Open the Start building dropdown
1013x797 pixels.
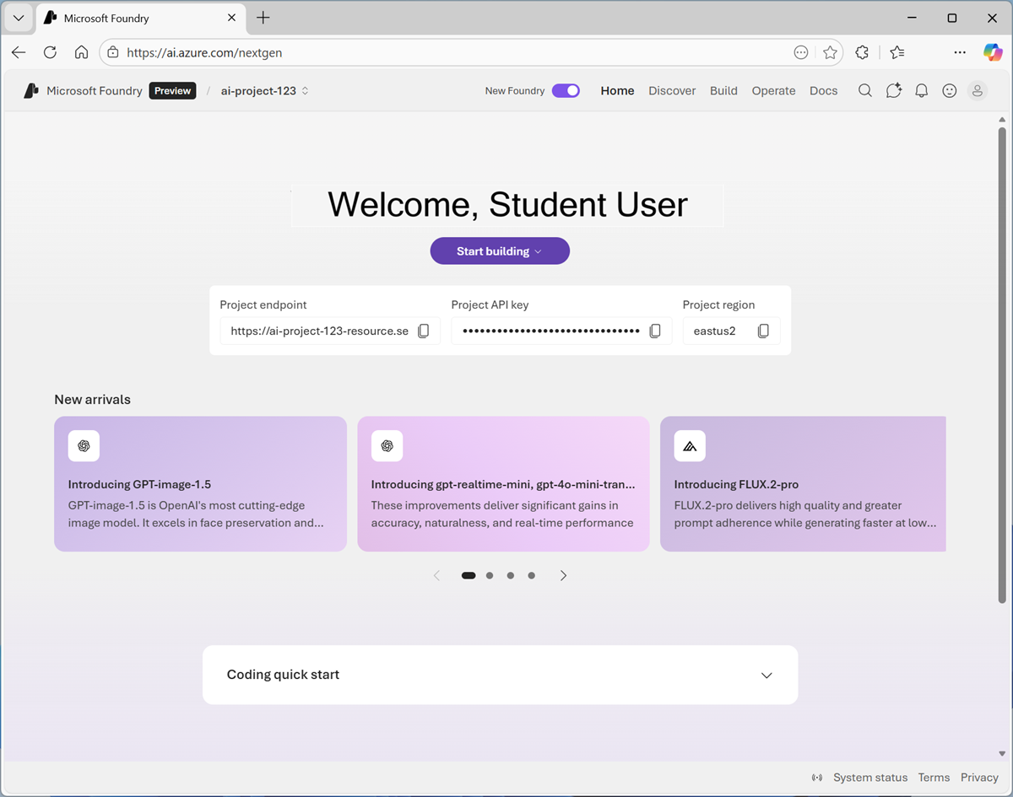[500, 250]
